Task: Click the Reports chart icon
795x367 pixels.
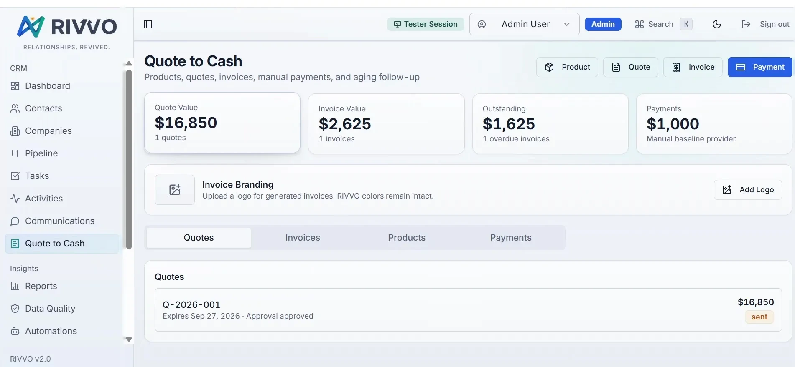Action: (15, 286)
